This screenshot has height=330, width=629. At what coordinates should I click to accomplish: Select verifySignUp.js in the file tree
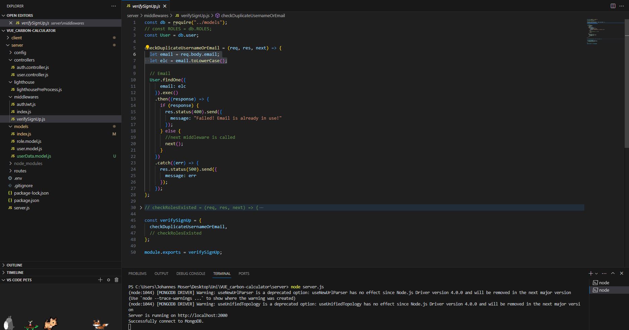[61, 119]
